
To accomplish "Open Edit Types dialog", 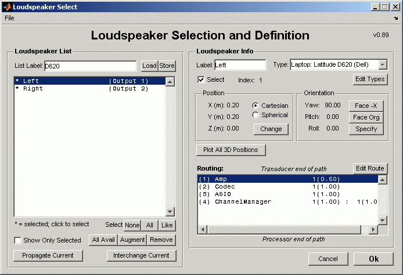I will (370, 79).
